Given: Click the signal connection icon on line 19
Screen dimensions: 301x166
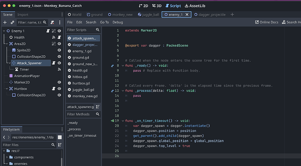Looking at the screenshot, I should click(x=112, y=121).
